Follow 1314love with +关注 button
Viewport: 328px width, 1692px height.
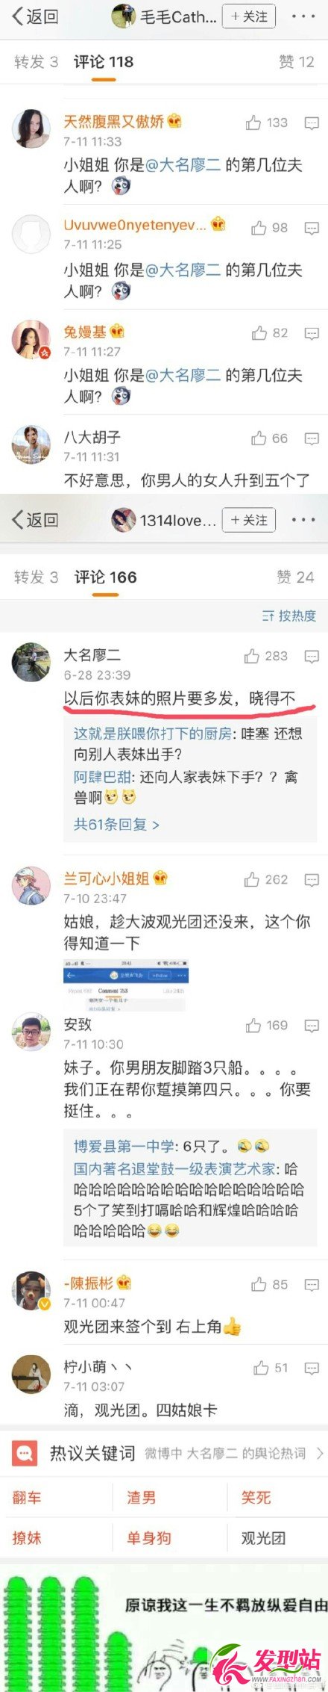pos(250,520)
